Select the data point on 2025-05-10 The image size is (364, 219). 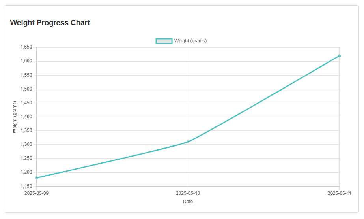point(188,142)
